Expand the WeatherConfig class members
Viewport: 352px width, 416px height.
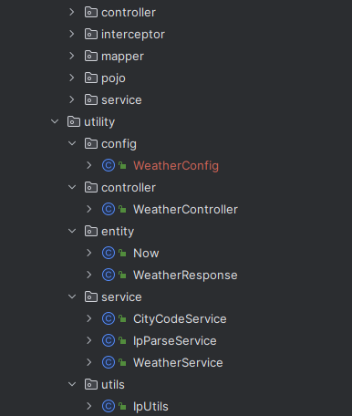pos(89,165)
